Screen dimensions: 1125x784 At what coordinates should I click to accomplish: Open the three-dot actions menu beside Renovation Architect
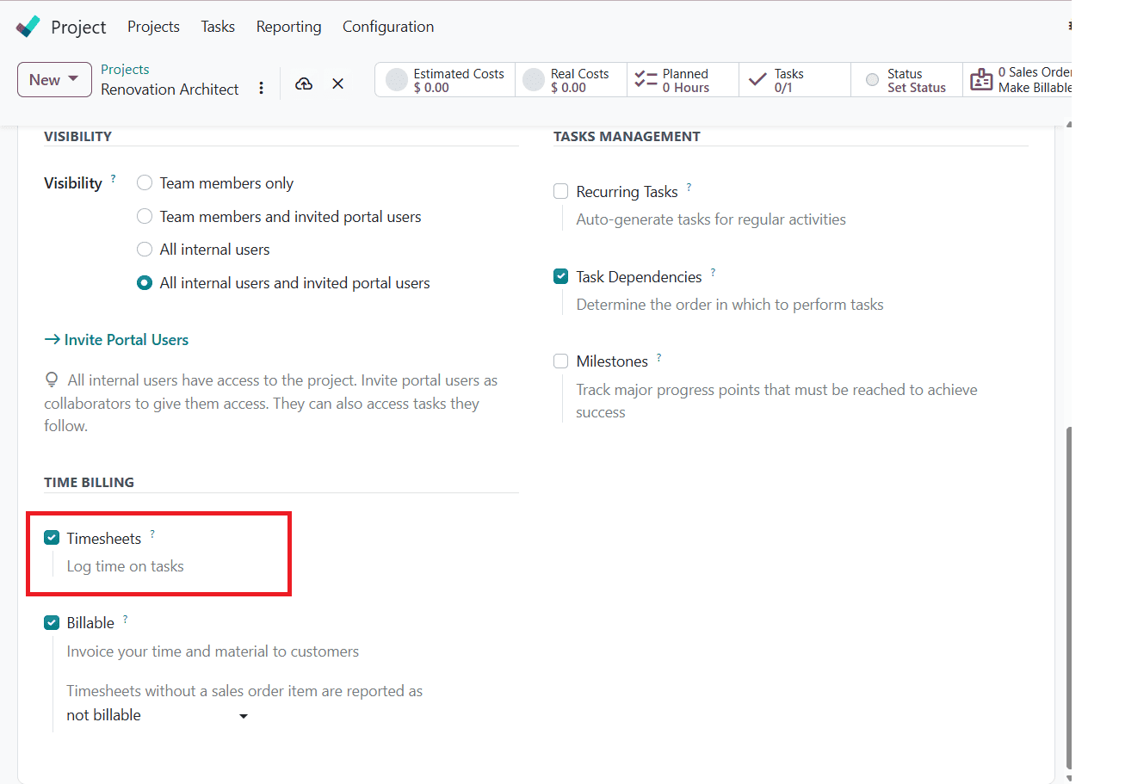[262, 89]
